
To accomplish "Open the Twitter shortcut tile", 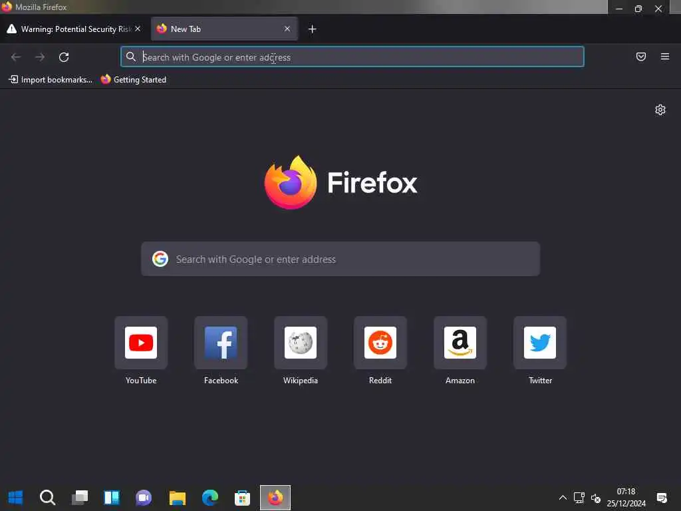I will [540, 343].
